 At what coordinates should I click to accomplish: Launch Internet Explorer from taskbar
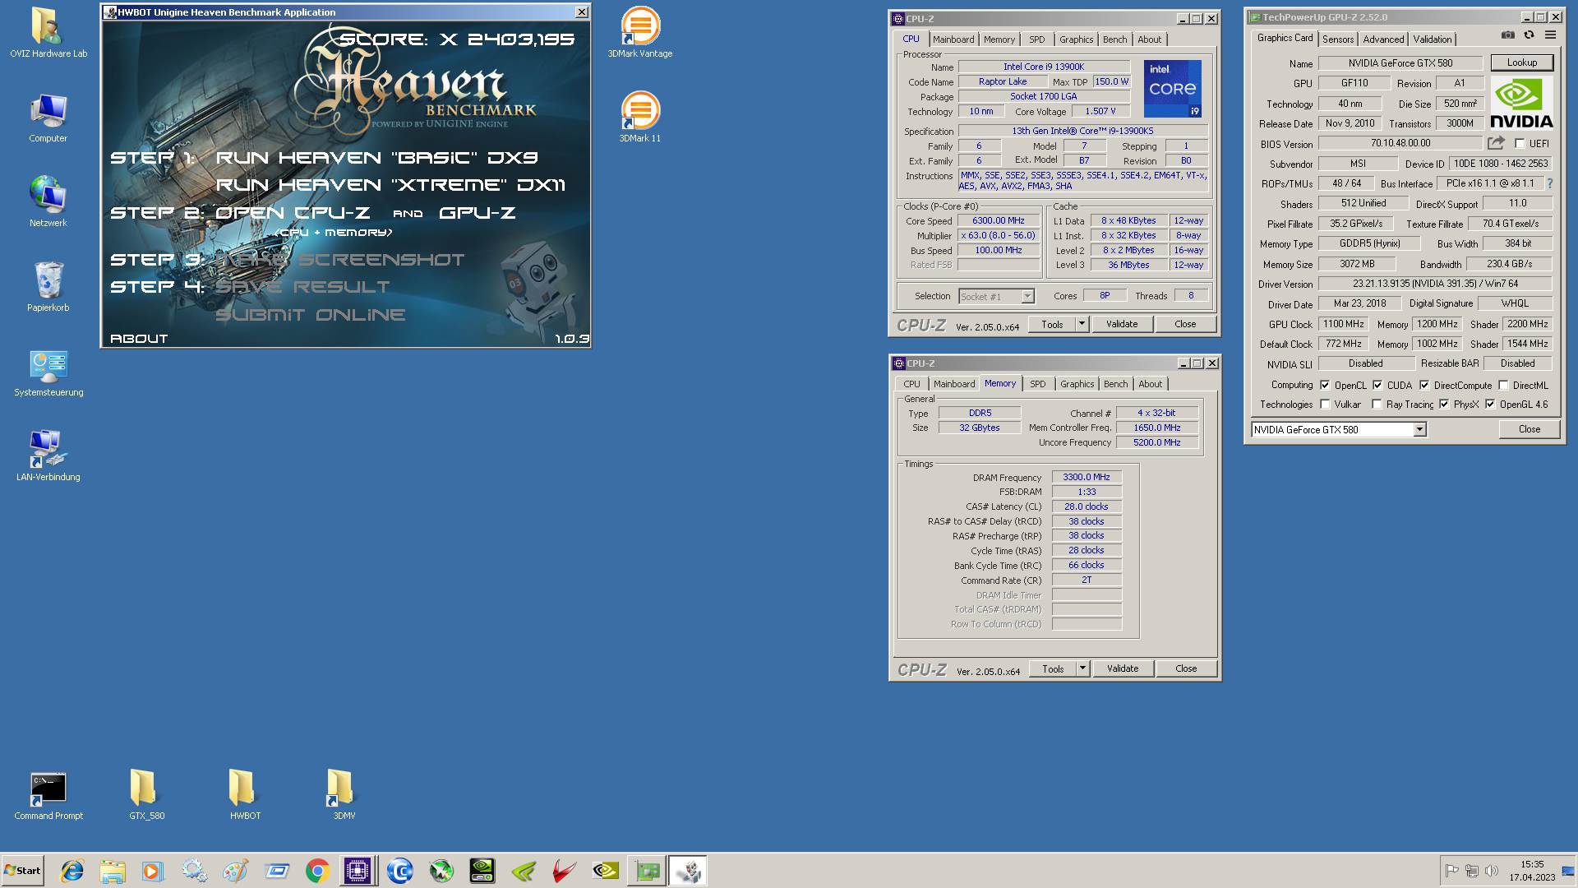72,871
